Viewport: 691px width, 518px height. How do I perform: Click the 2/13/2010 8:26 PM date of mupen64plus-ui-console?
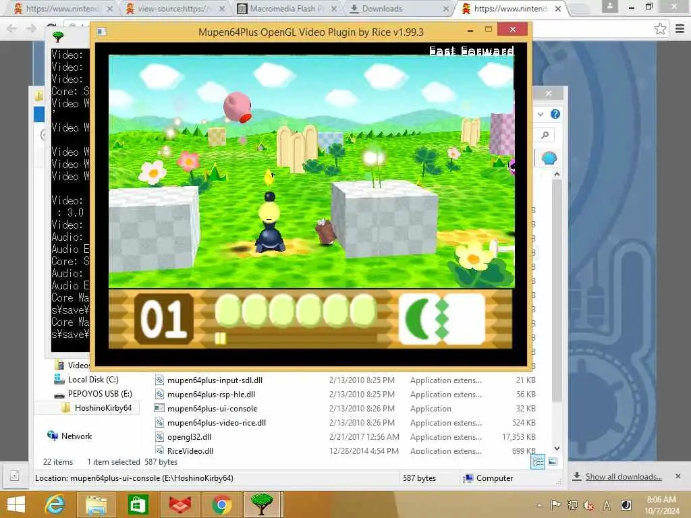(x=362, y=408)
